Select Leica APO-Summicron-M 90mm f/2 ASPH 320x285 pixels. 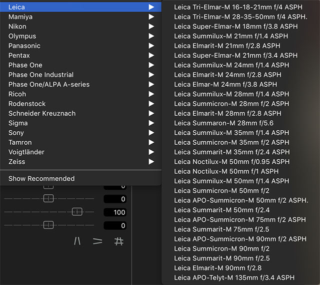pyautogui.click(x=240, y=239)
